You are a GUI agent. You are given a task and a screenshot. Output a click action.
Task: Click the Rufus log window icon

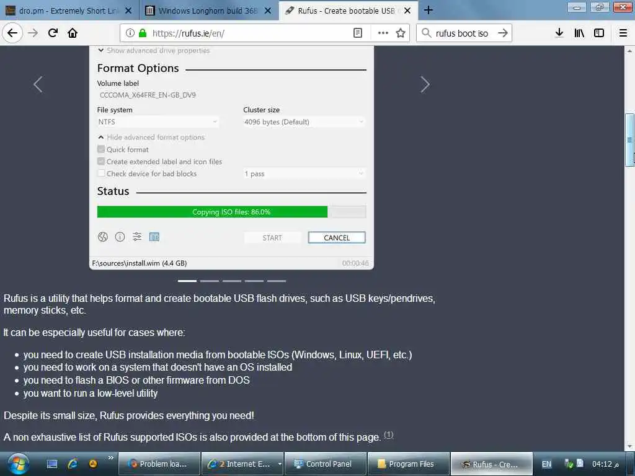click(154, 237)
